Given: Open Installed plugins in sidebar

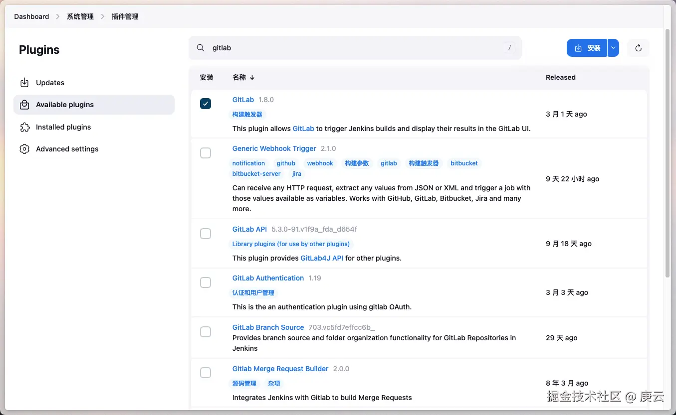Looking at the screenshot, I should pyautogui.click(x=94, y=127).
